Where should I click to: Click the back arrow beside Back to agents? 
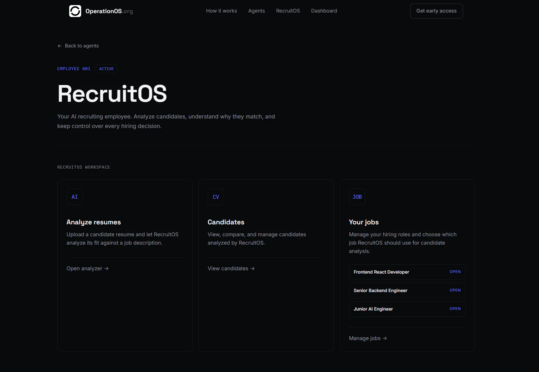tap(59, 46)
